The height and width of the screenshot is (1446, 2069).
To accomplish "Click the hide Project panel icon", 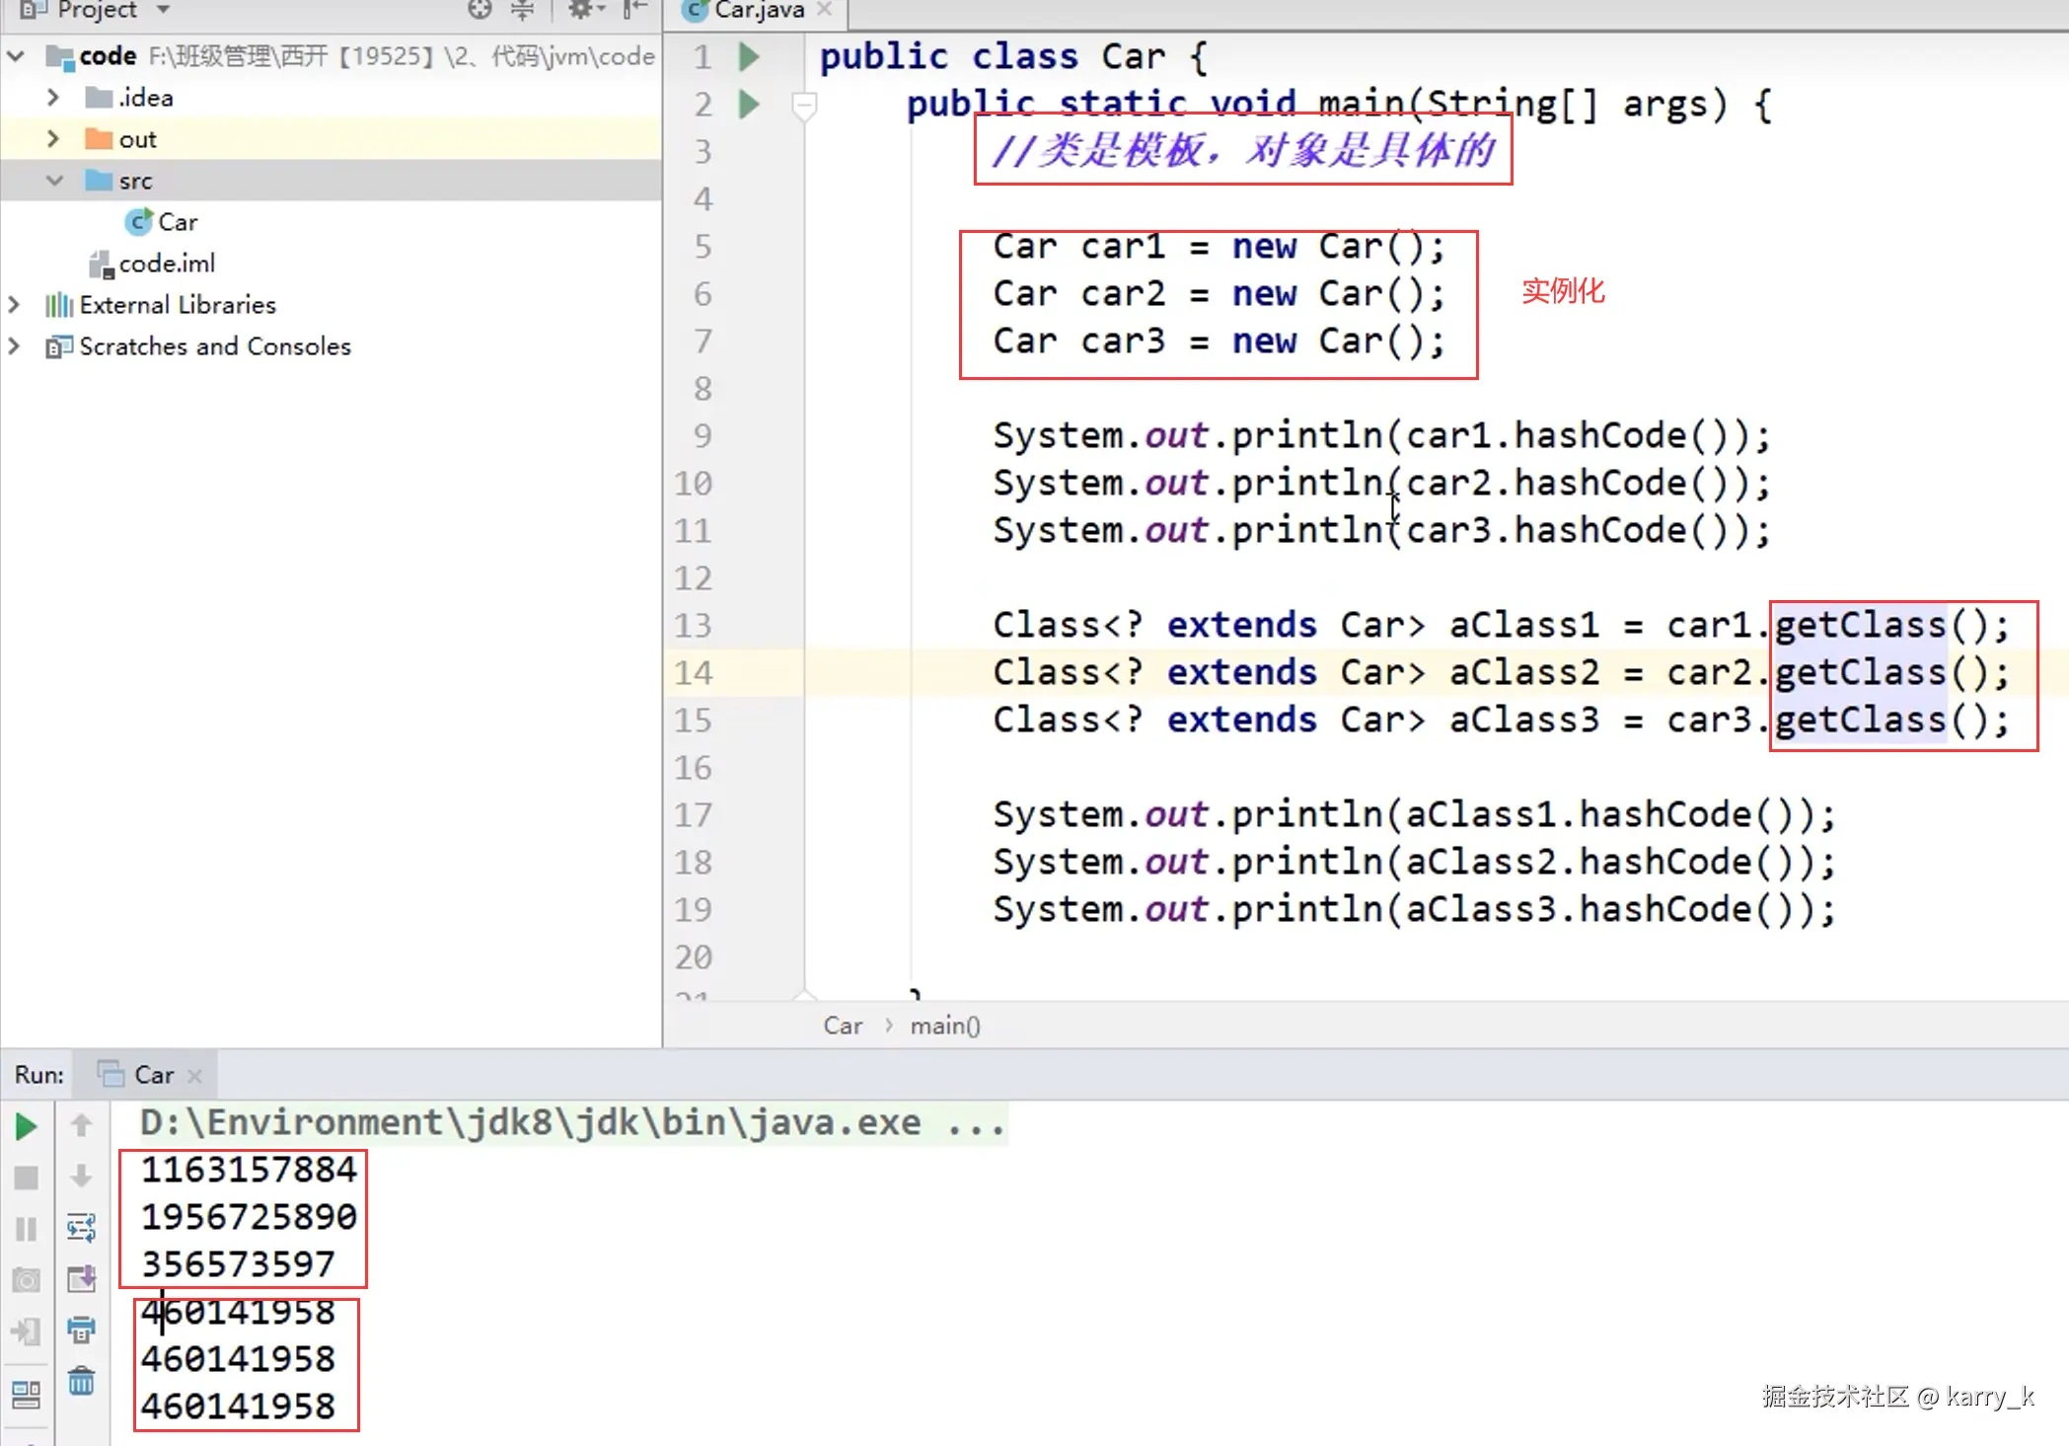I will tap(634, 10).
